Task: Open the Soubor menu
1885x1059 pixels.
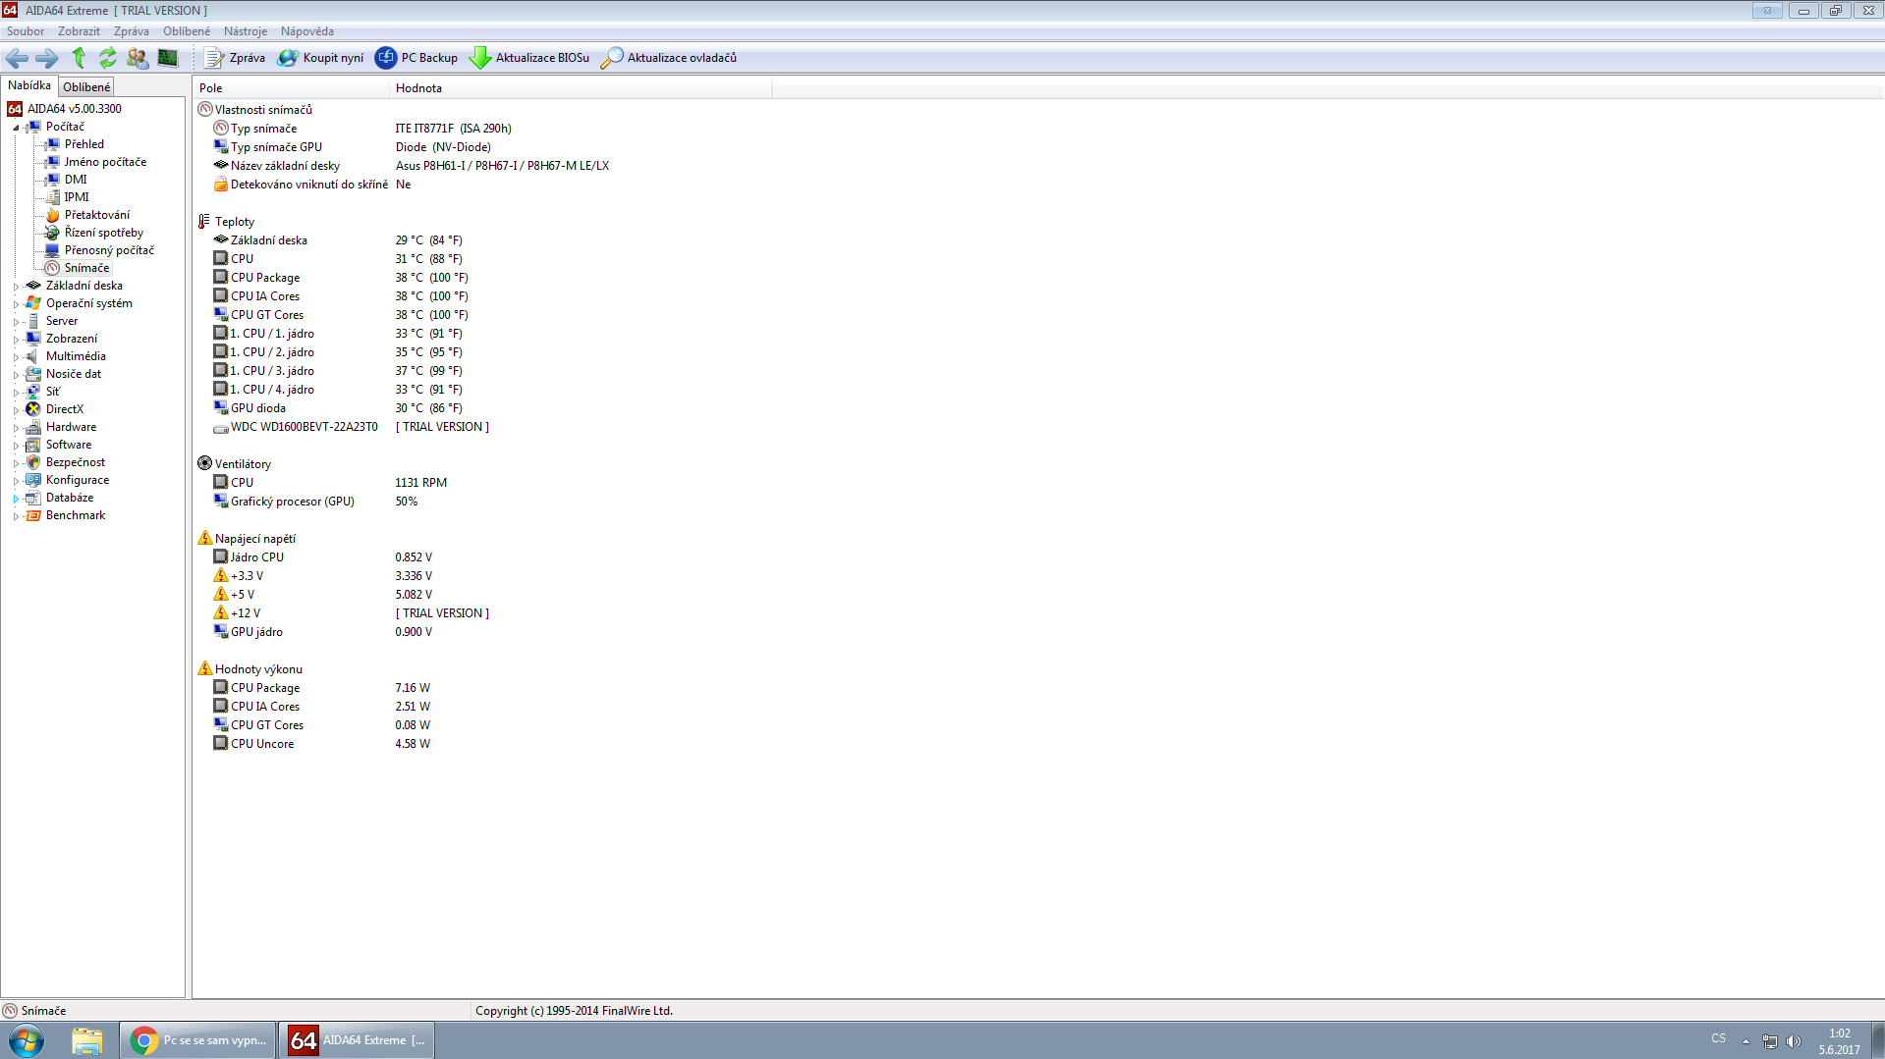Action: [26, 31]
